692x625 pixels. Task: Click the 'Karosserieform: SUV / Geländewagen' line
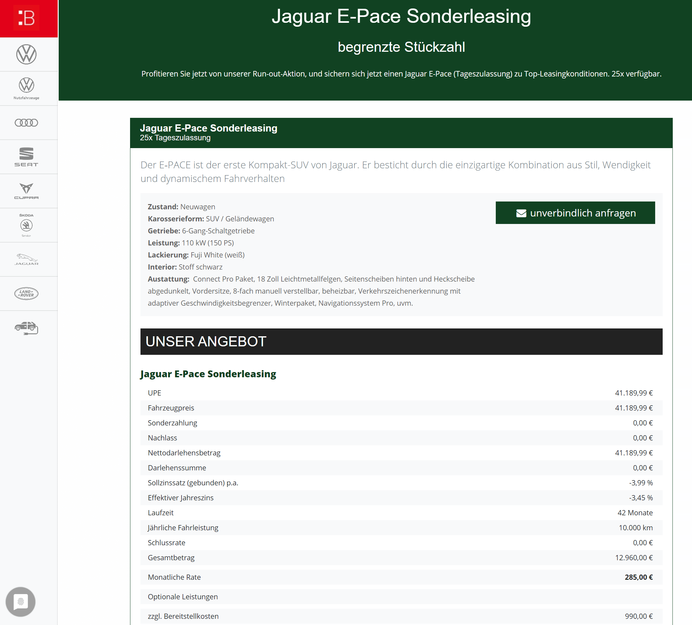(x=211, y=219)
